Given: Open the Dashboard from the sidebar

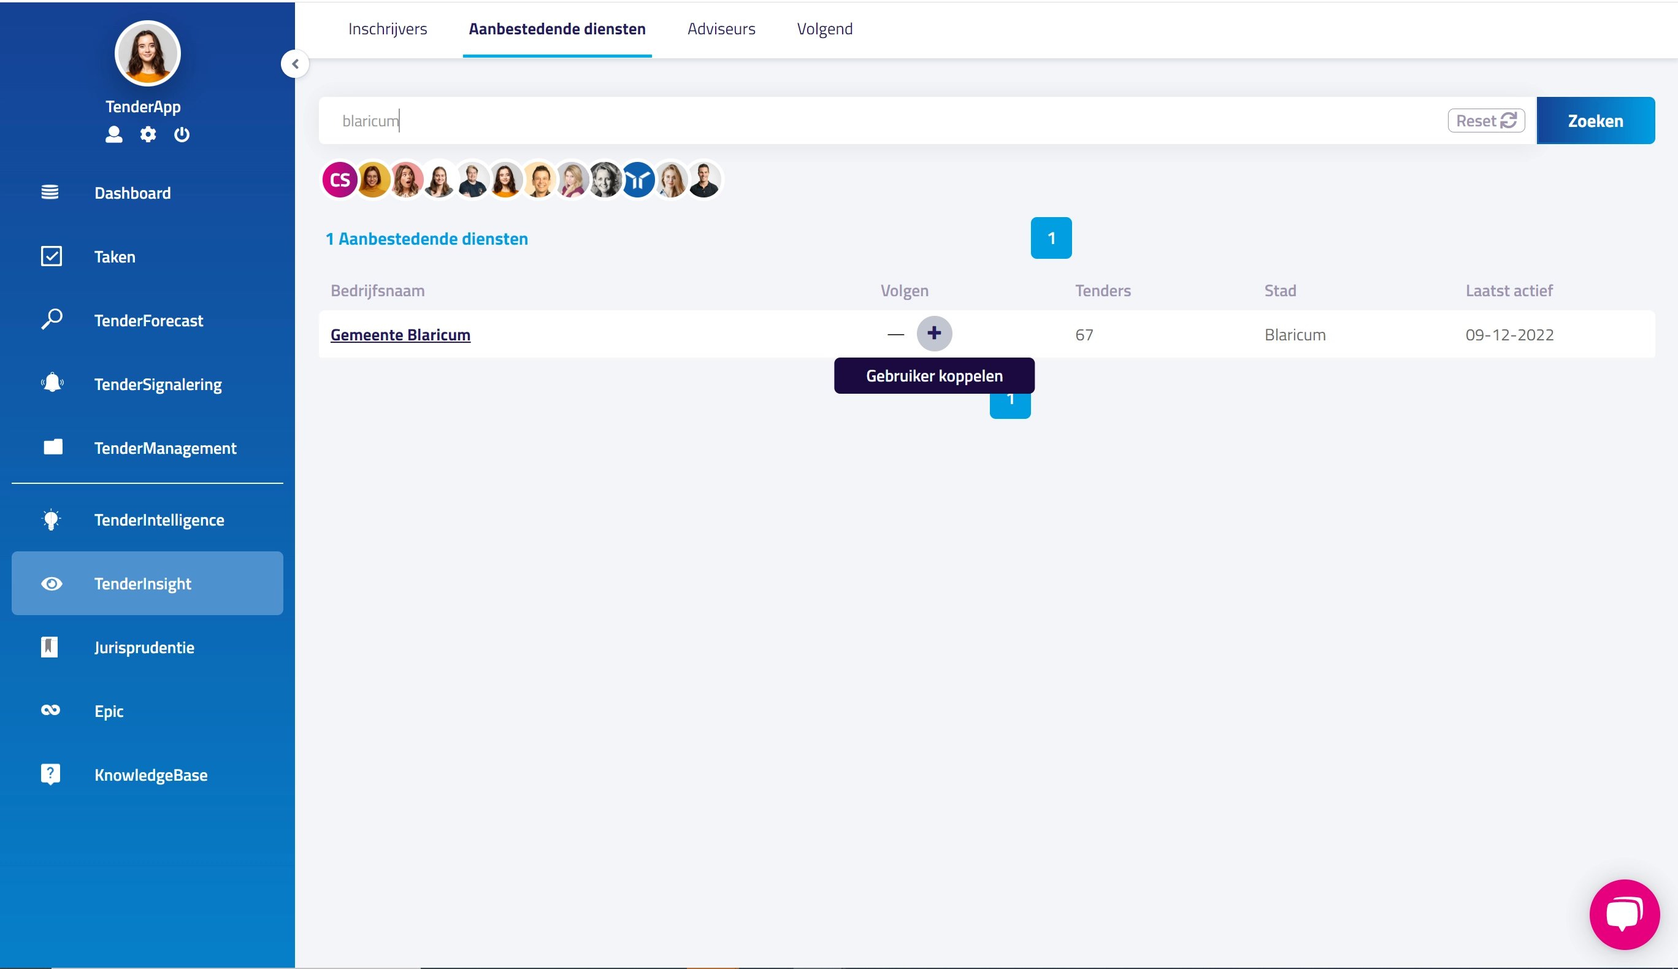Looking at the screenshot, I should point(131,193).
